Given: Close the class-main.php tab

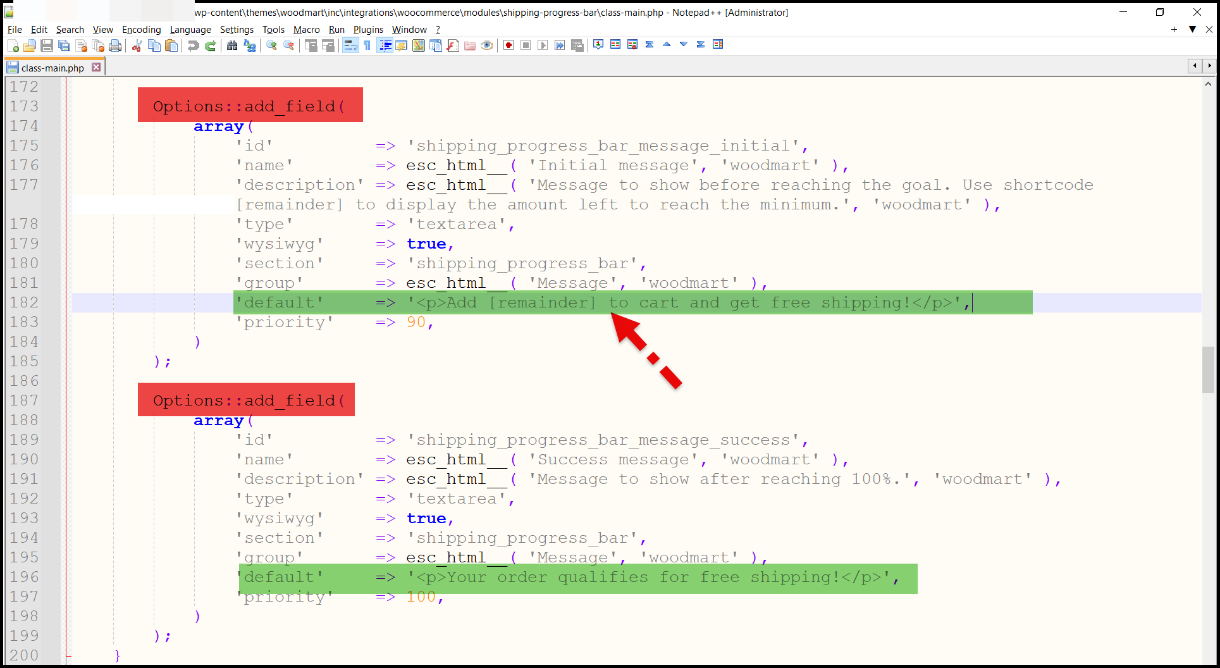Looking at the screenshot, I should 96,67.
